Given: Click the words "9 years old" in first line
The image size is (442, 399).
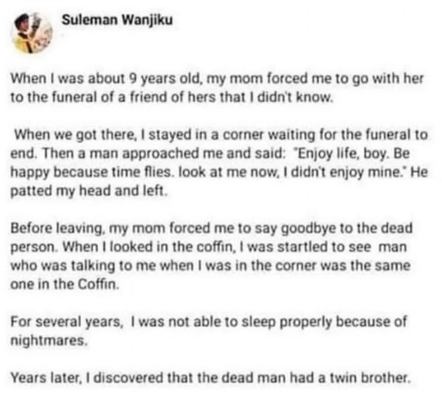Looking at the screenshot, I should coord(164,78).
